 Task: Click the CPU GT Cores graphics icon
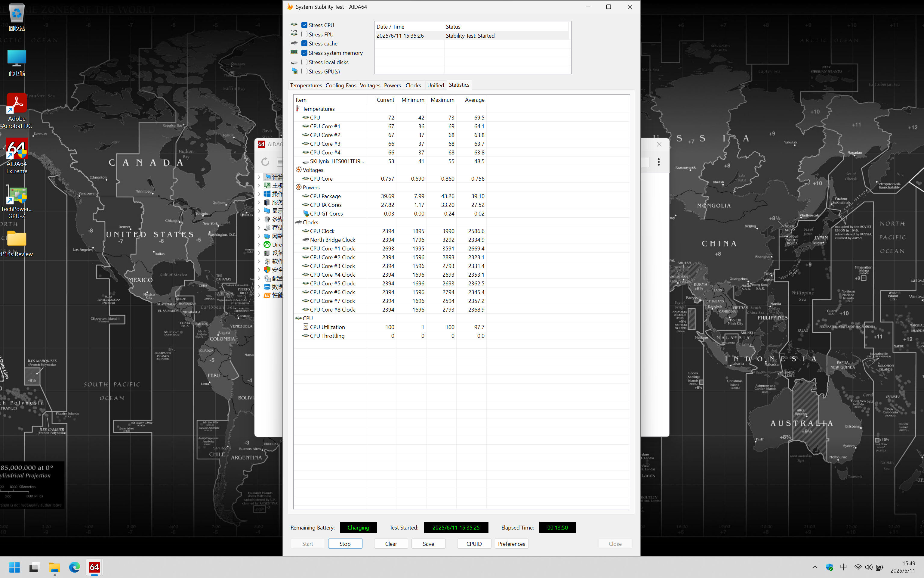pyautogui.click(x=306, y=213)
